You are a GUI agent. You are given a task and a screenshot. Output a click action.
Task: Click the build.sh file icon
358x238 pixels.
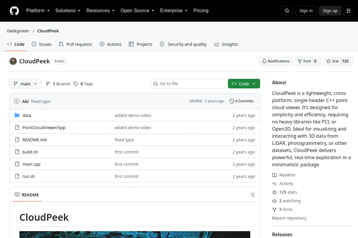click(17, 152)
